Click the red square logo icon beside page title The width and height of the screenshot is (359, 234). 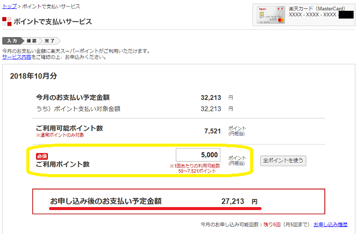[x=7, y=22]
